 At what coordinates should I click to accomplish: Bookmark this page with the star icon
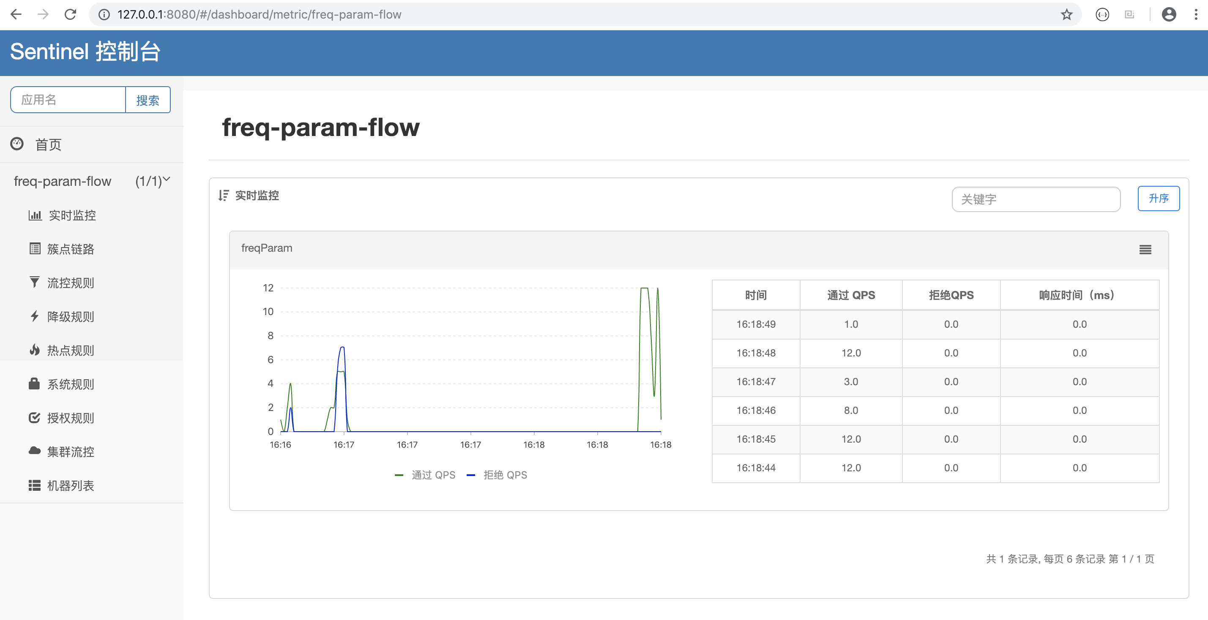pyautogui.click(x=1066, y=14)
